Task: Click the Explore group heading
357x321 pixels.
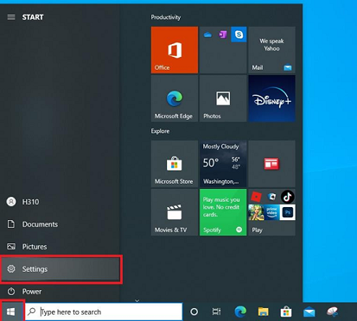Action: pos(160,131)
